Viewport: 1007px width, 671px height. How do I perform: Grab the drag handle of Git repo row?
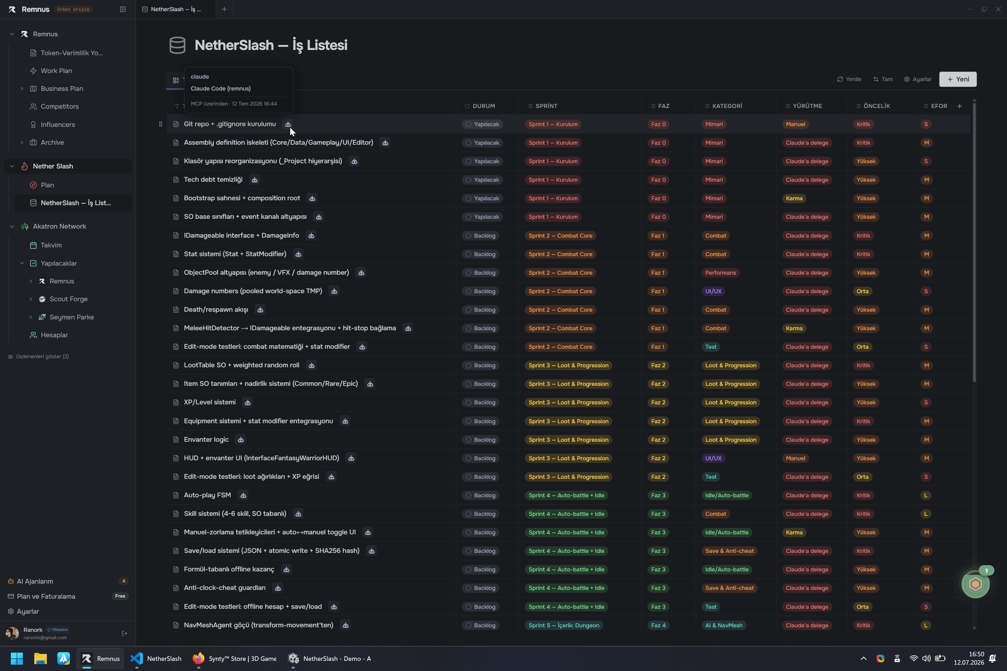pyautogui.click(x=160, y=124)
